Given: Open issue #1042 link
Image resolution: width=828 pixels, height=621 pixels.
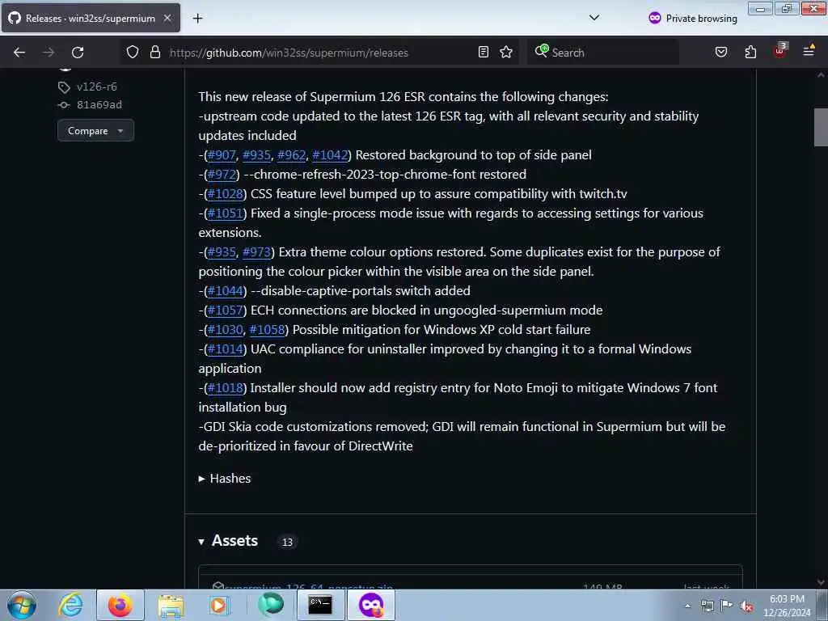Looking at the screenshot, I should tap(330, 155).
